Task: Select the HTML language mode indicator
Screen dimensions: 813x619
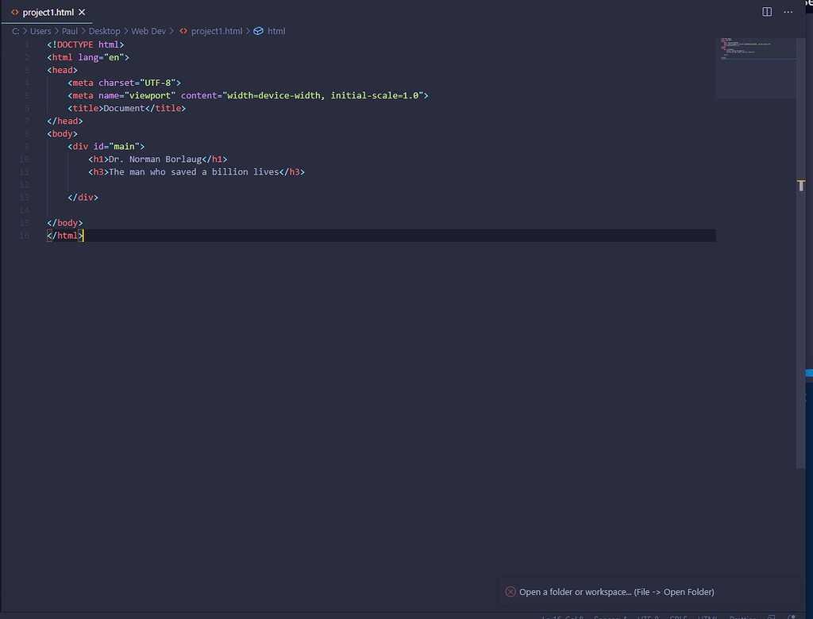Action: [x=707, y=617]
